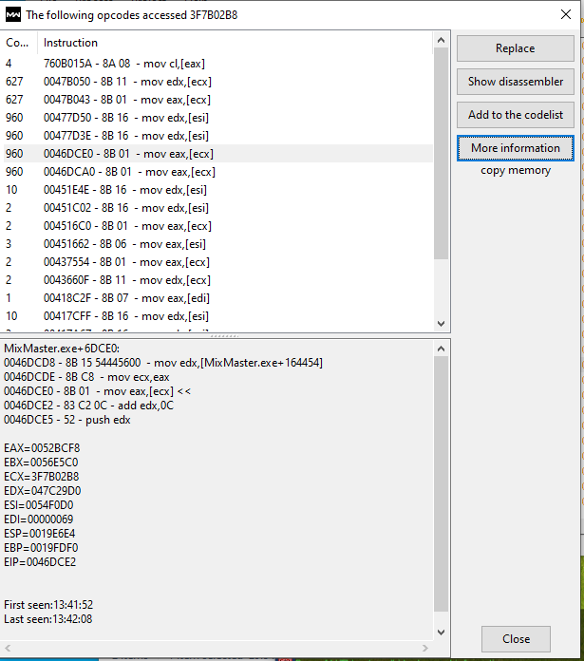Image resolution: width=584 pixels, height=661 pixels.
Task: Click the EDI=00000069 register value
Action: (x=39, y=519)
